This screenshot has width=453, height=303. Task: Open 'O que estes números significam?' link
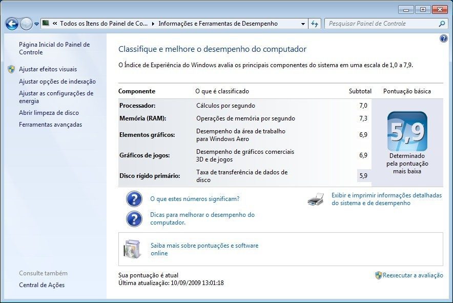(x=195, y=199)
